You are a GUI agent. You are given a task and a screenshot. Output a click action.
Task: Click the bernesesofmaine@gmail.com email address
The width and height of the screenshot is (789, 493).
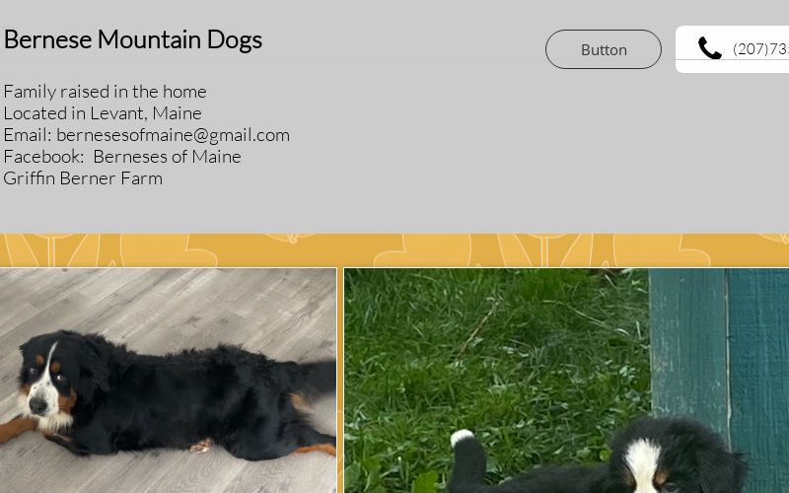[174, 135]
